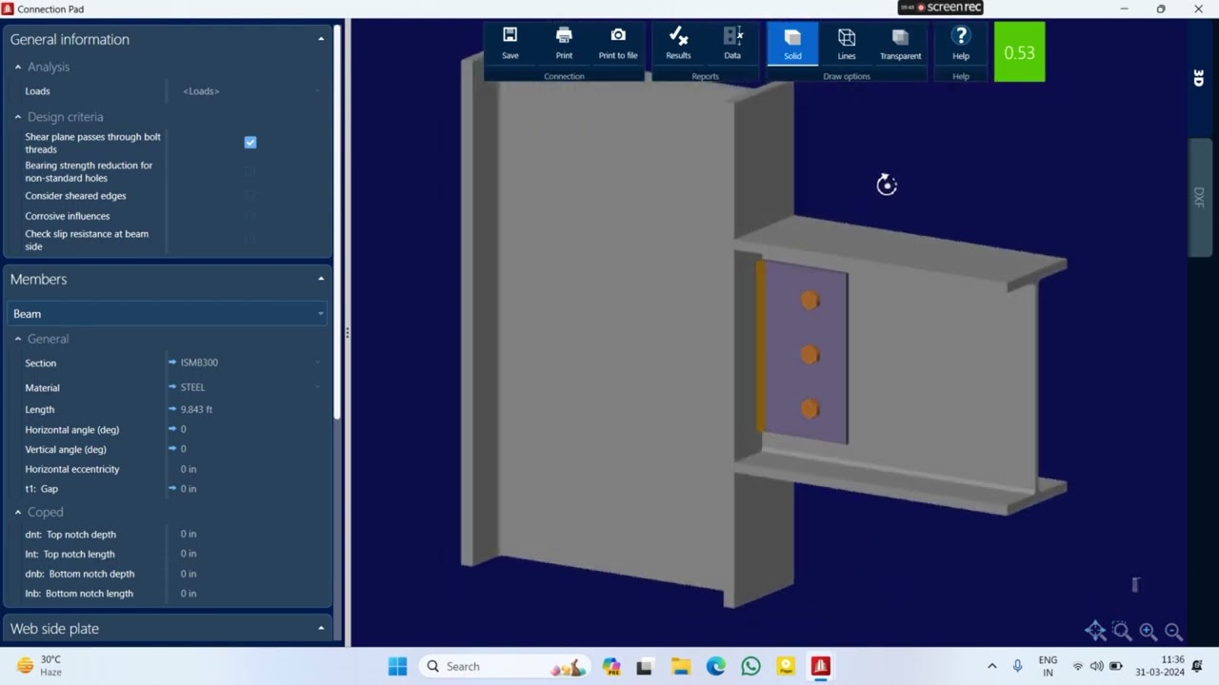Click the Connection Pad red taskbar icon
Image resolution: width=1219 pixels, height=685 pixels.
tap(821, 666)
